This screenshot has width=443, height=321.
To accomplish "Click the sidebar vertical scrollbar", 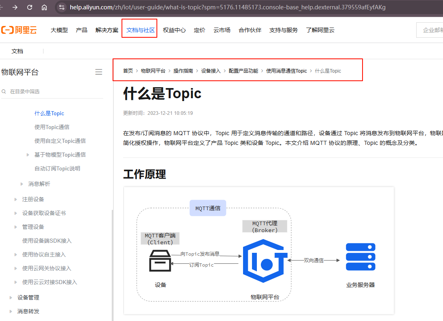I will 112,265.
